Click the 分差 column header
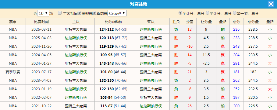 [x=190, y=22]
